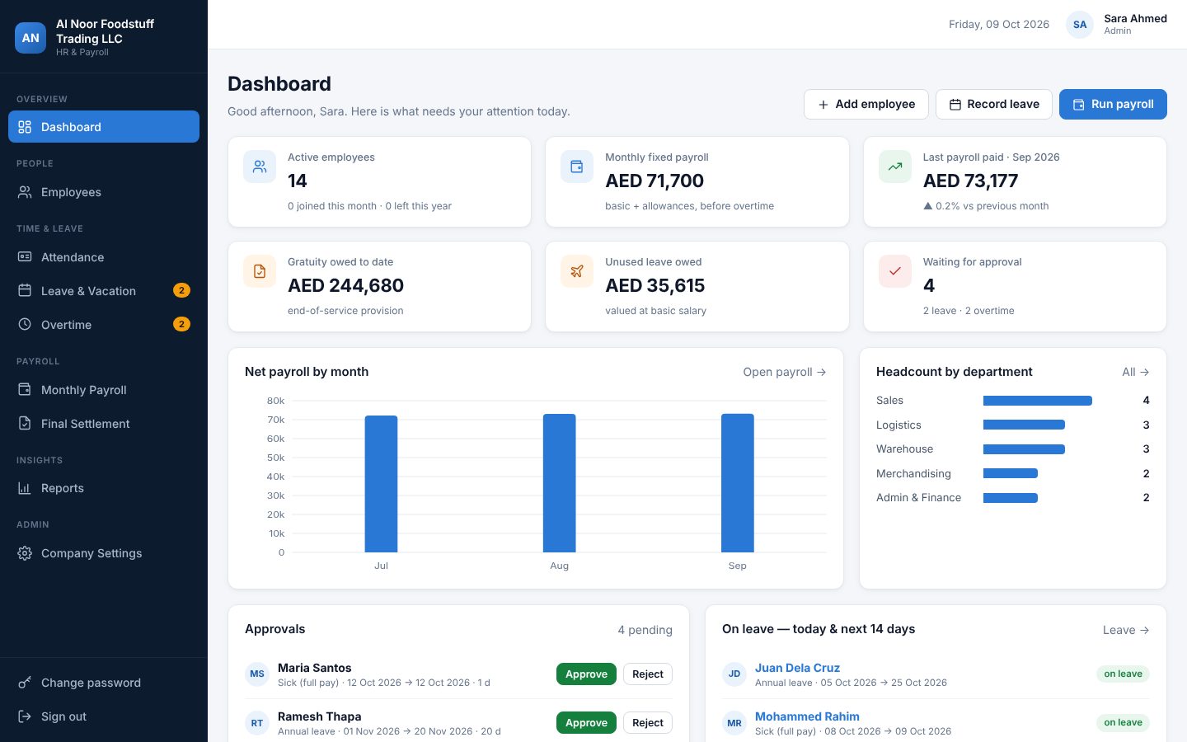This screenshot has height=742, width=1187.
Task: Click the Last payroll paid trend icon
Action: point(895,167)
